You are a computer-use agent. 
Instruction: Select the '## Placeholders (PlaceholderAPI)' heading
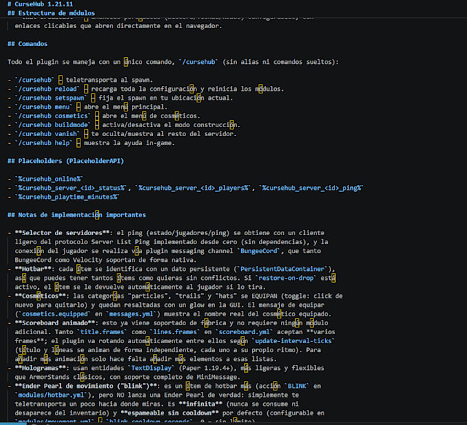65,161
